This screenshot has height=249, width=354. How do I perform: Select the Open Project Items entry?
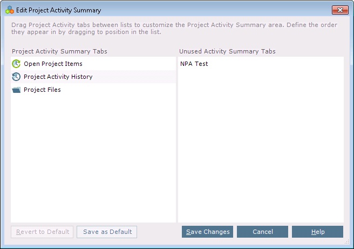coord(93,64)
